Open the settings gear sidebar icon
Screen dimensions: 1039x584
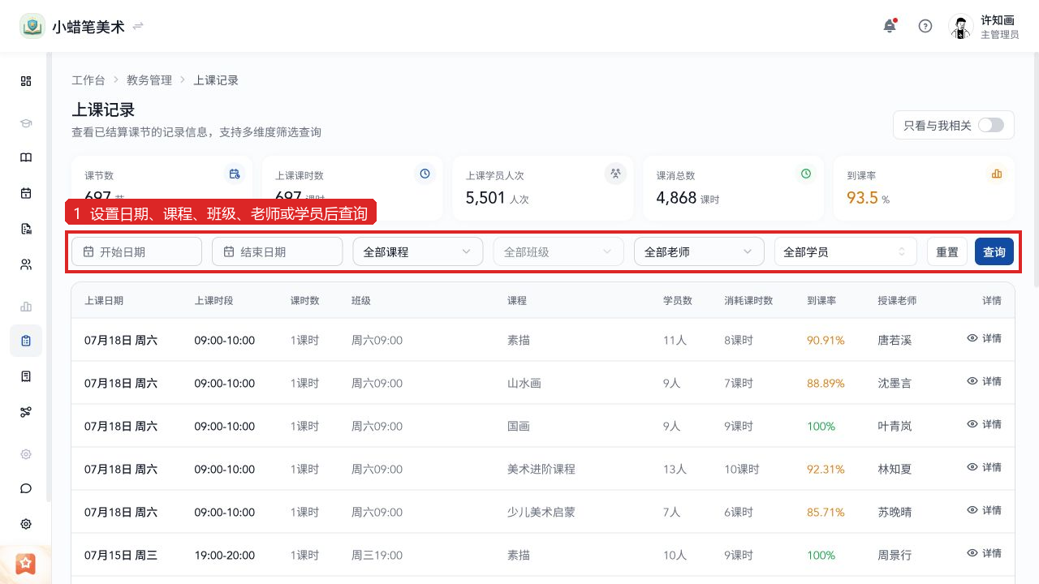[x=26, y=524]
